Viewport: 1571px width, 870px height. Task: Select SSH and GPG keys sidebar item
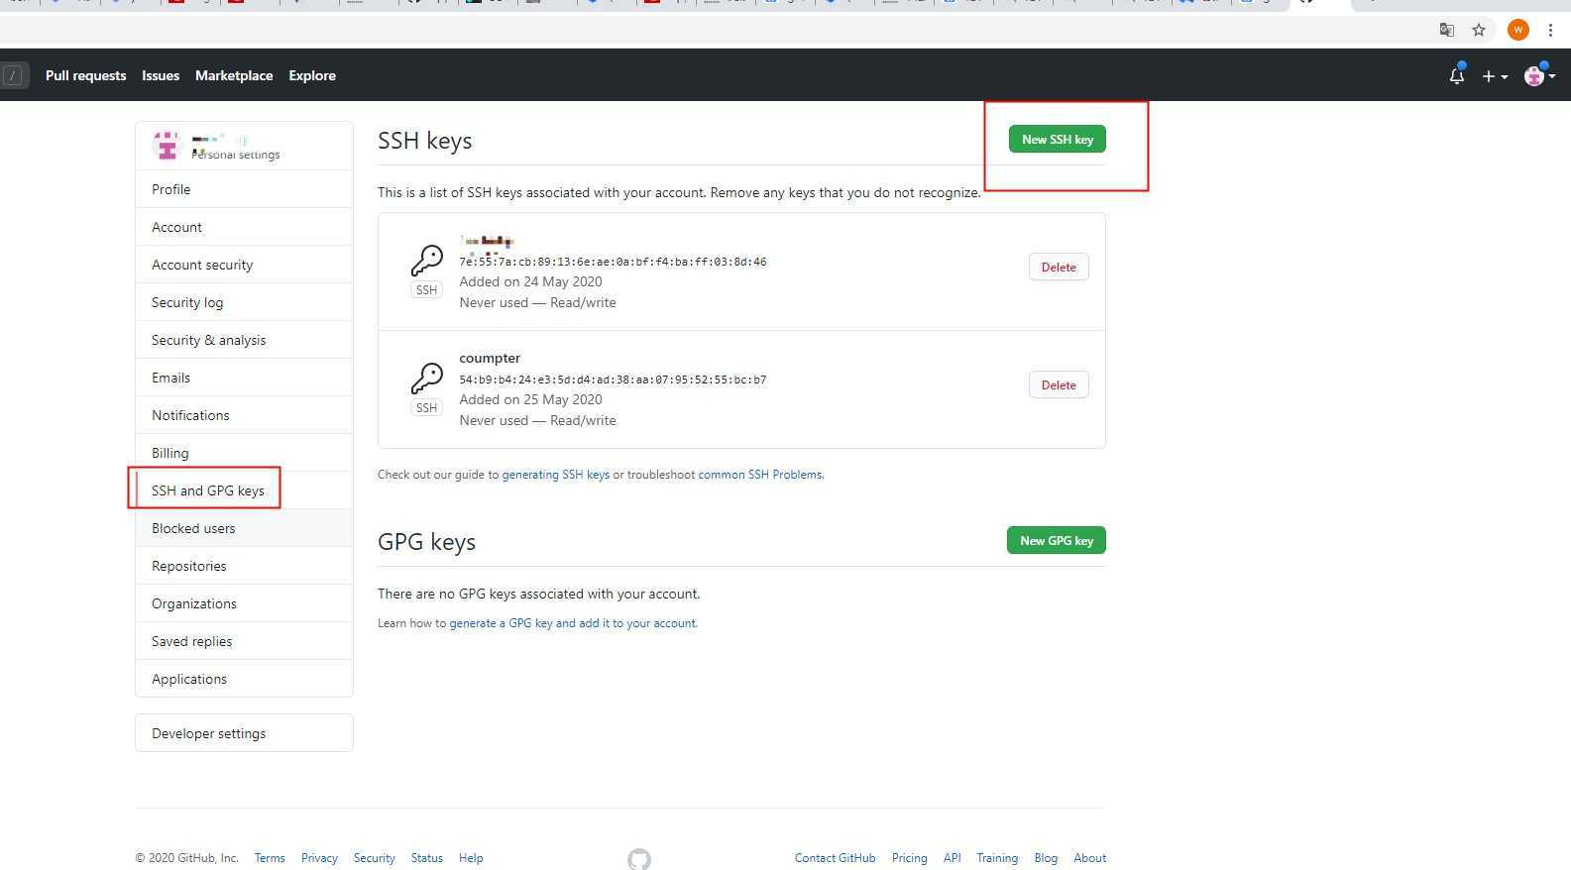(x=244, y=490)
